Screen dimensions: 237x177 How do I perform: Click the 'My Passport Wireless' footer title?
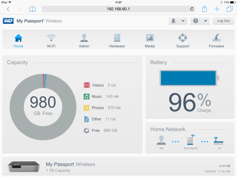pyautogui.click(x=71, y=164)
